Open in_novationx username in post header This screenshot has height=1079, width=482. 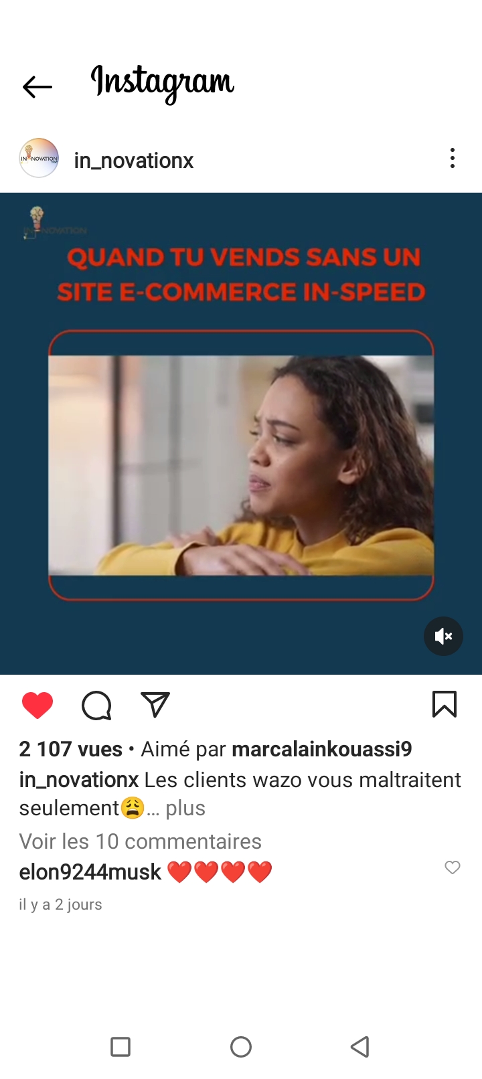click(x=134, y=161)
